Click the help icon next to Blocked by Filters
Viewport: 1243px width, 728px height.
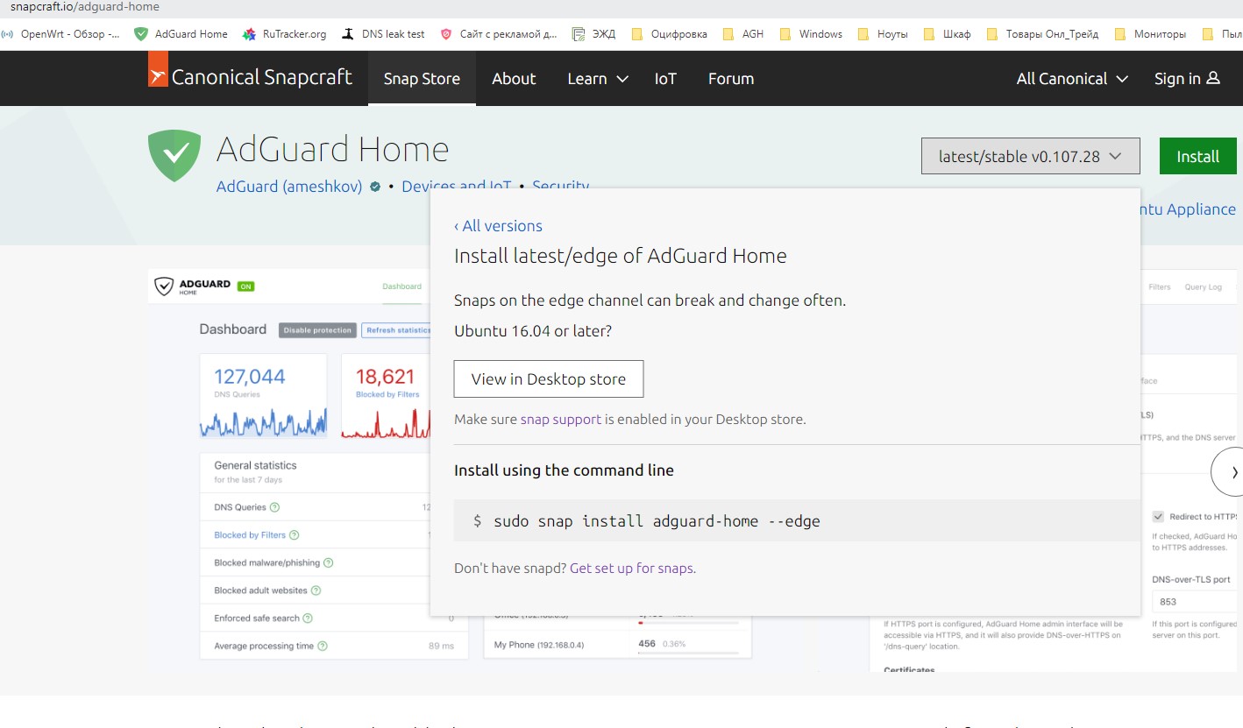(294, 535)
